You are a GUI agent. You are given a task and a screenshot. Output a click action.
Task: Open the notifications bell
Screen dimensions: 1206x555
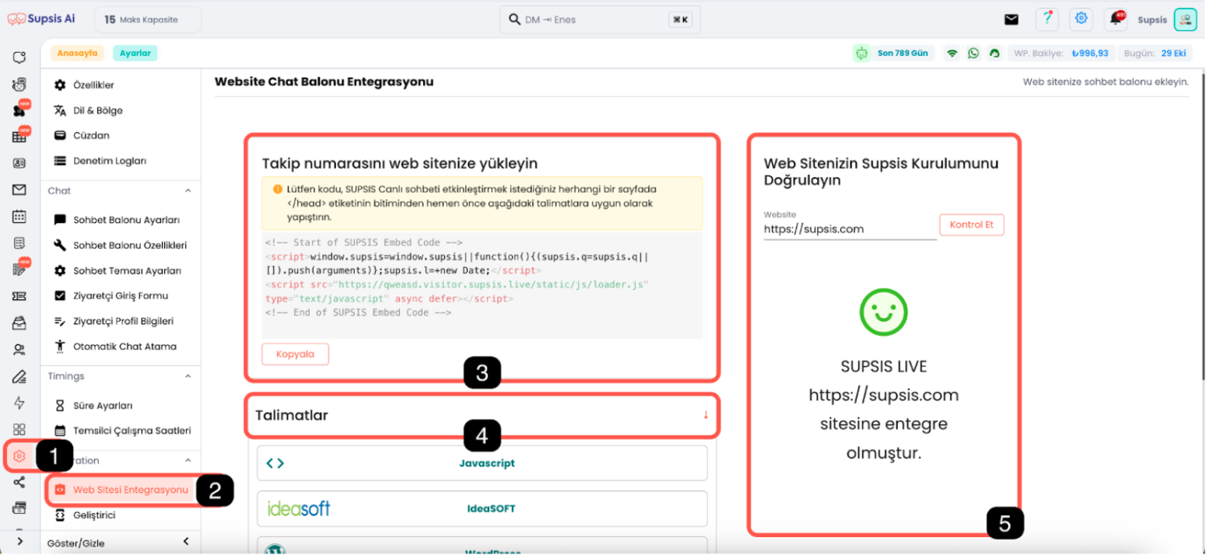1116,19
